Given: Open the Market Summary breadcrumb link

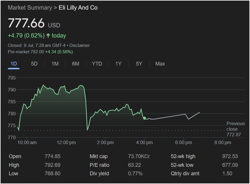Looking at the screenshot, I should coord(30,8).
